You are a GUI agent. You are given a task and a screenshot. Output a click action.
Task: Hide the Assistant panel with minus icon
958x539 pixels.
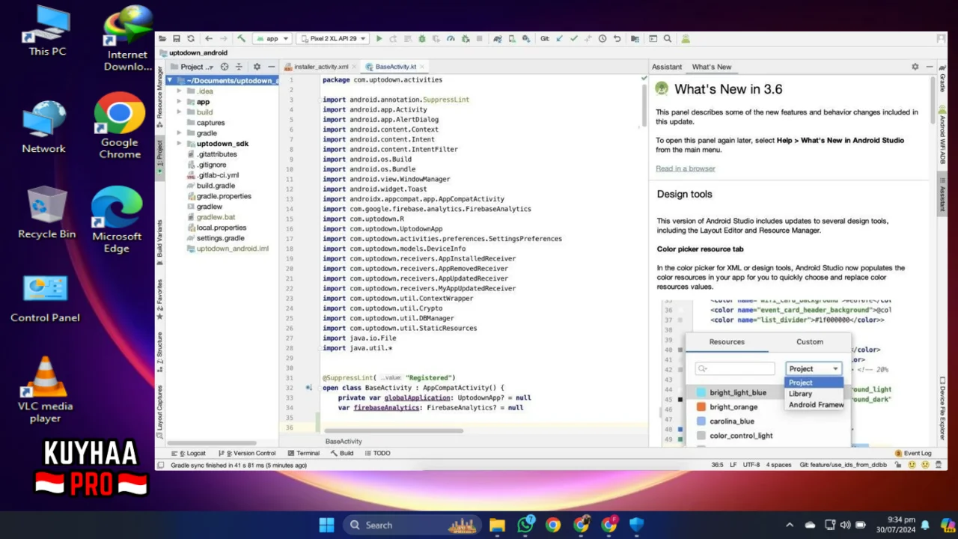[929, 67]
